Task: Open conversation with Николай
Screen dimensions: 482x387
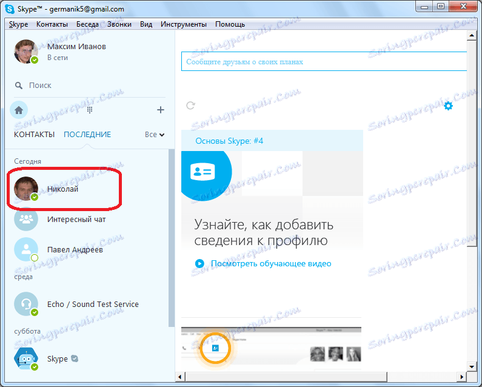Action: 87,189
